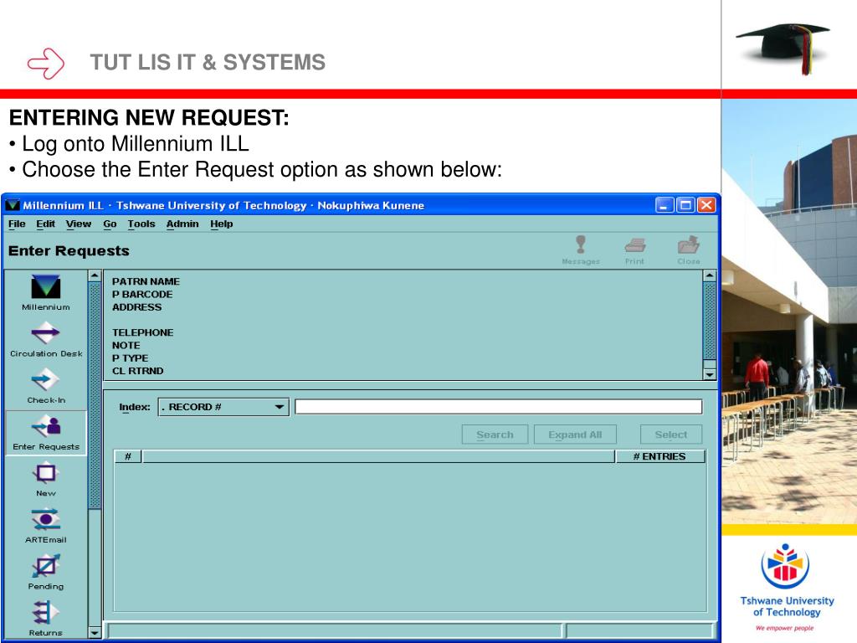Screen dimensions: 857x643
Task: Click the patron panel scrollbar thumb
Action: (710, 321)
